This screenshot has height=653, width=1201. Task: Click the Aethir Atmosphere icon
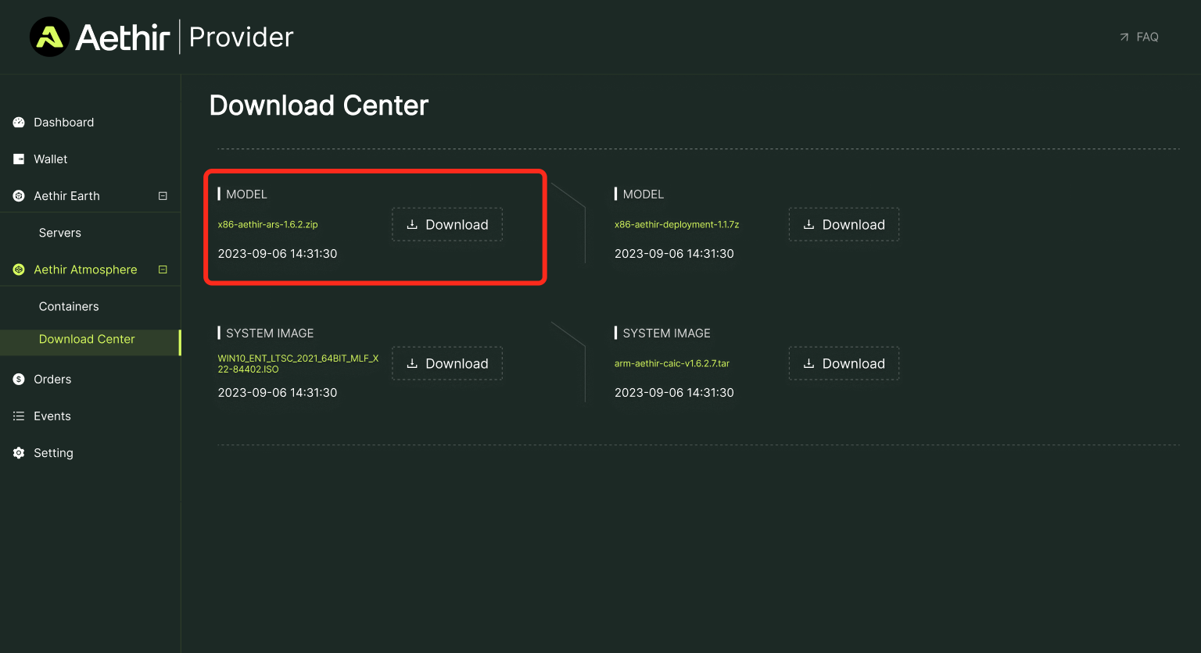point(19,269)
